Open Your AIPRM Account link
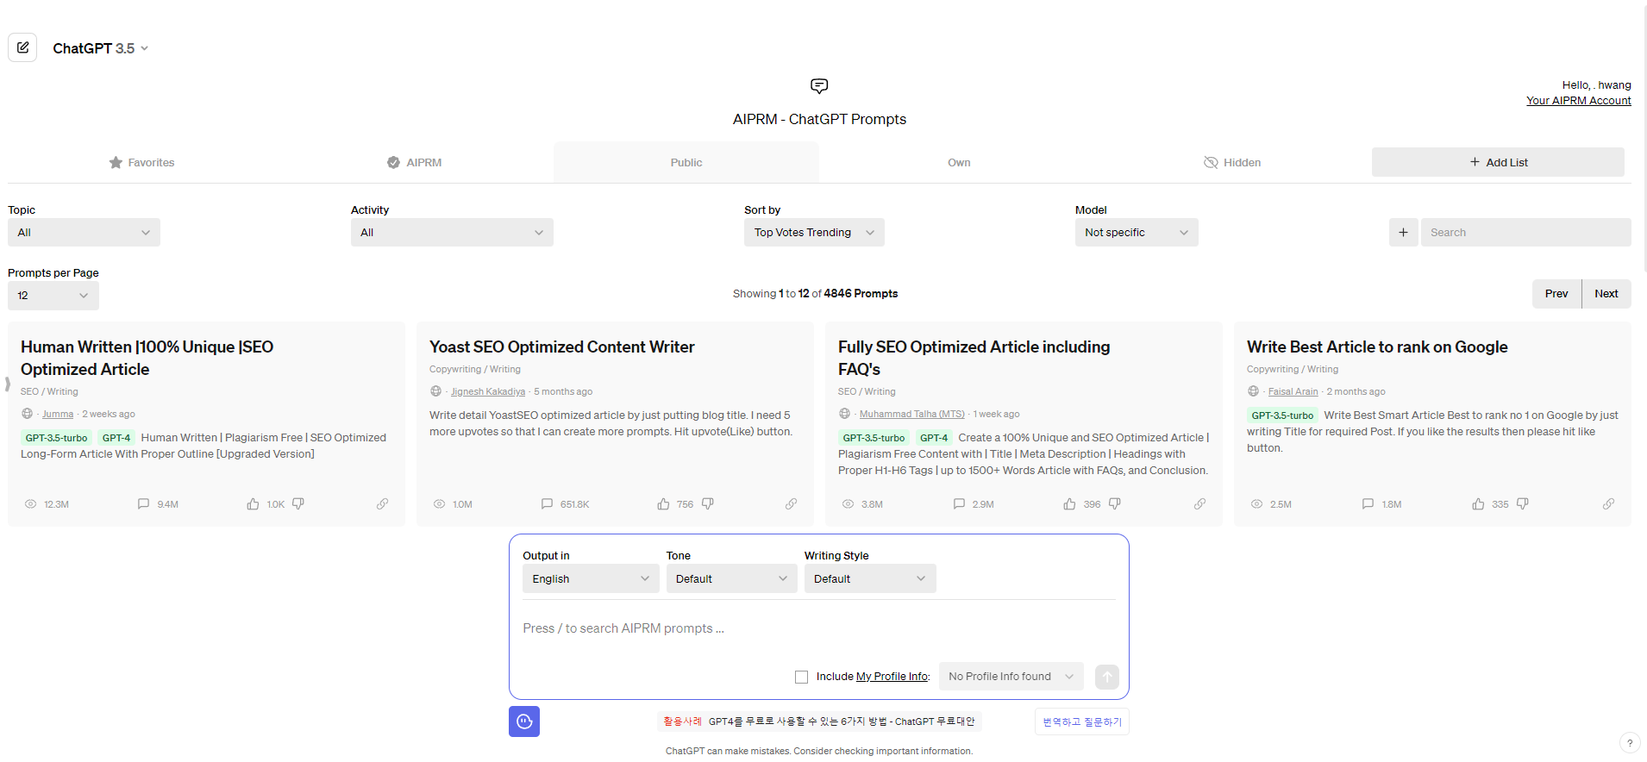The height and width of the screenshot is (762, 1647). [1578, 101]
